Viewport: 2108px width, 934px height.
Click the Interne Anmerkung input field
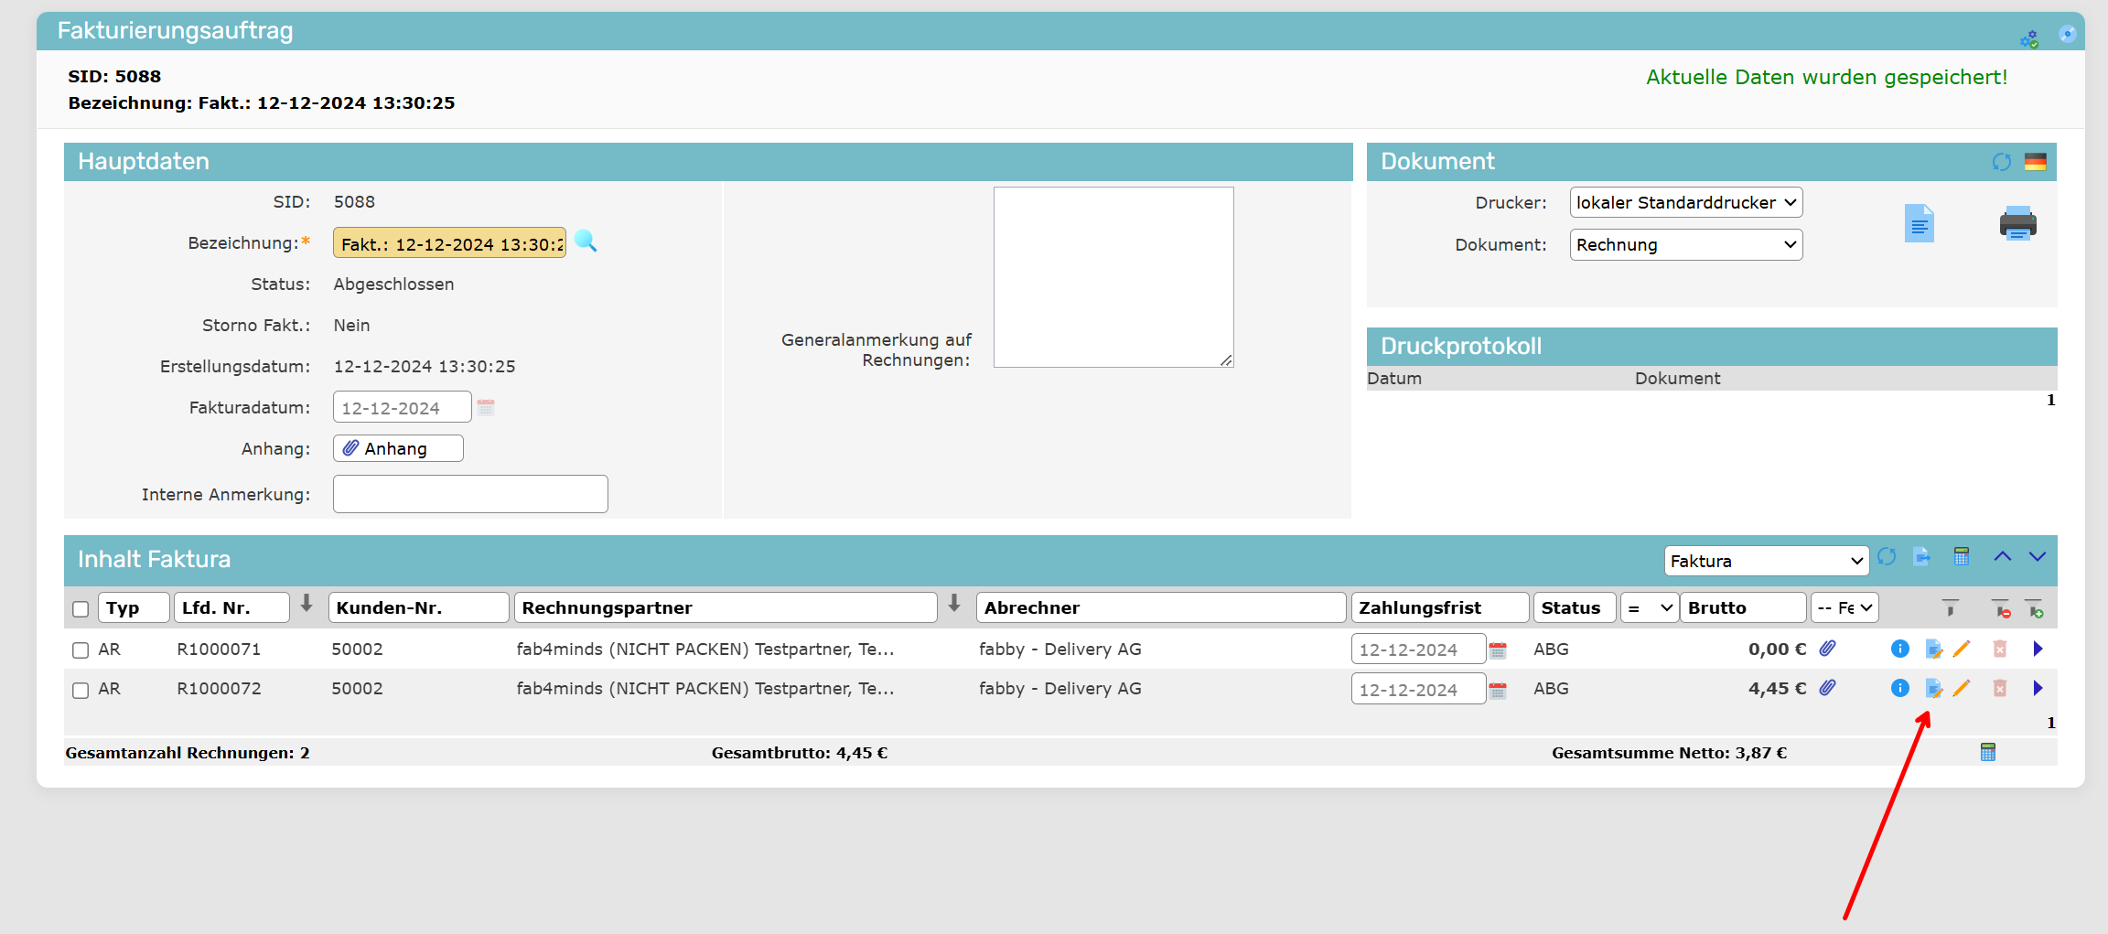[470, 494]
